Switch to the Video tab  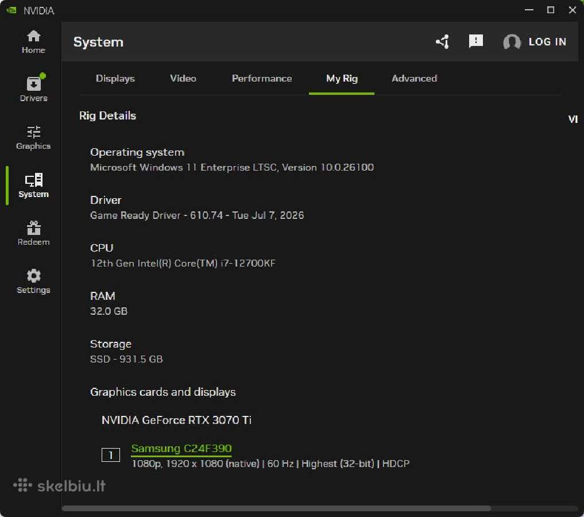(183, 78)
